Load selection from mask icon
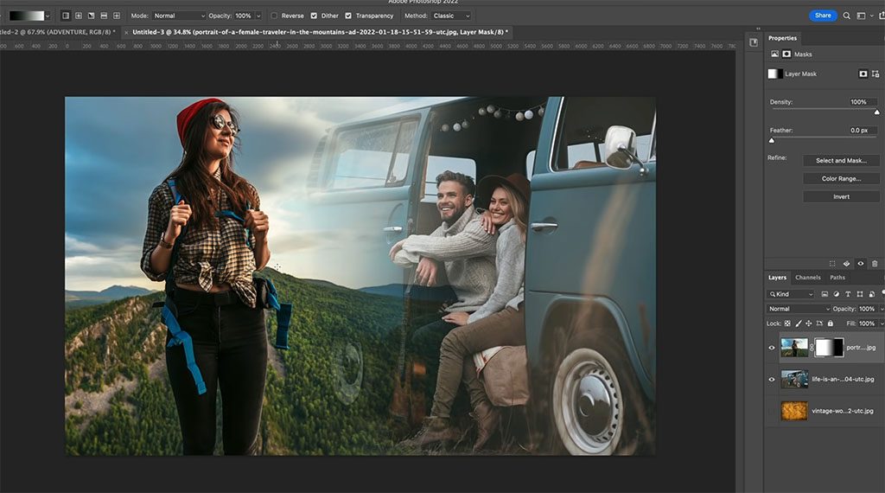This screenshot has height=493, width=885. 832,264
